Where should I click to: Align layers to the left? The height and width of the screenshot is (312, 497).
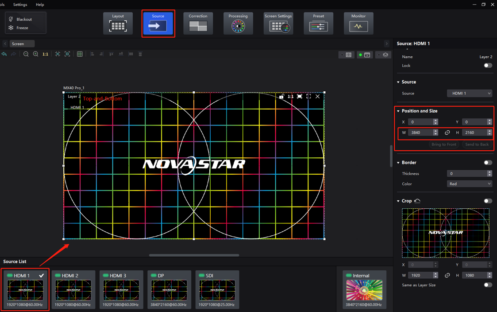pyautogui.click(x=92, y=54)
